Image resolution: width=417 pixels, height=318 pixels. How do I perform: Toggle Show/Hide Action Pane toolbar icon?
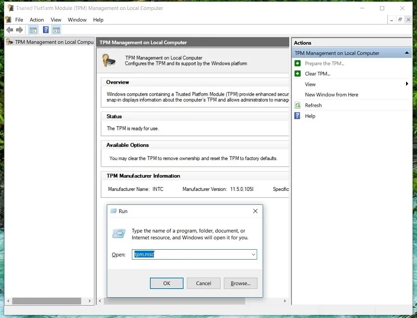pyautogui.click(x=56, y=30)
